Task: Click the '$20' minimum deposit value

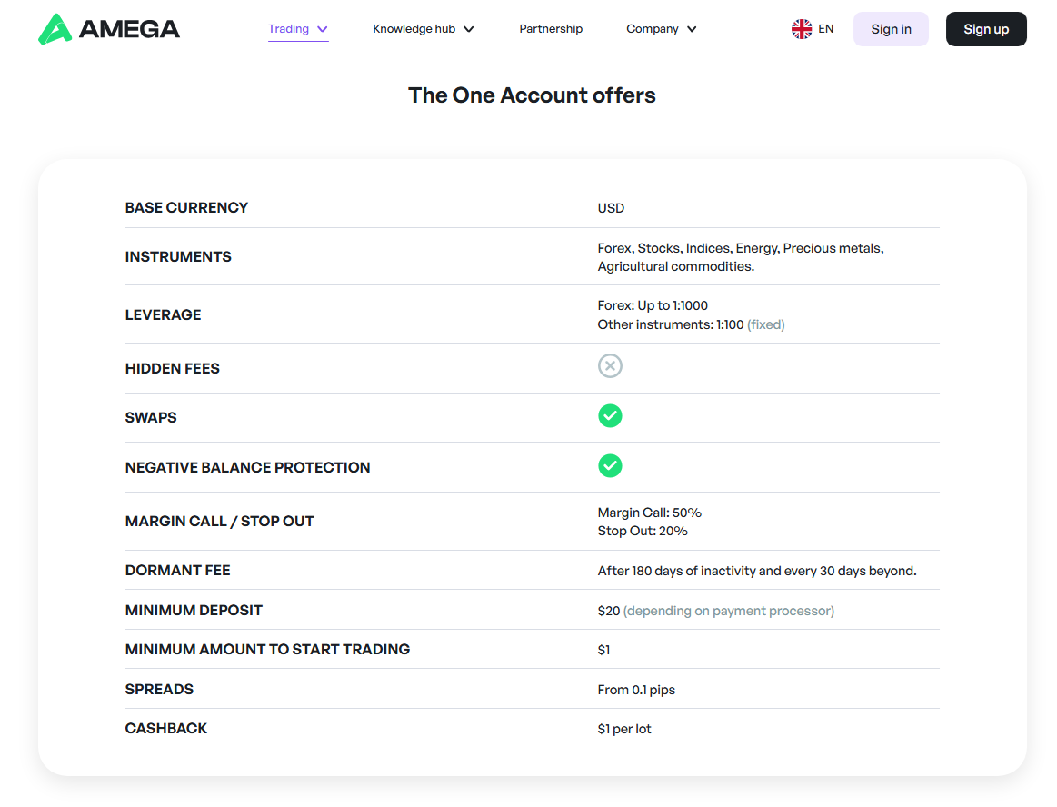Action: [x=609, y=611]
